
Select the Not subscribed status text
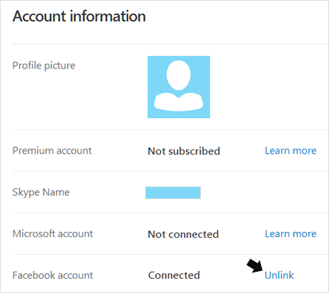point(184,151)
